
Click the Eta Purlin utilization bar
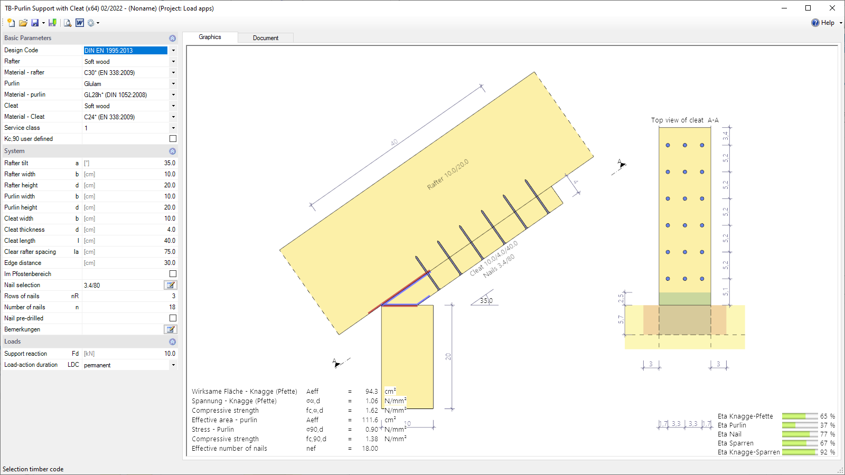[800, 425]
